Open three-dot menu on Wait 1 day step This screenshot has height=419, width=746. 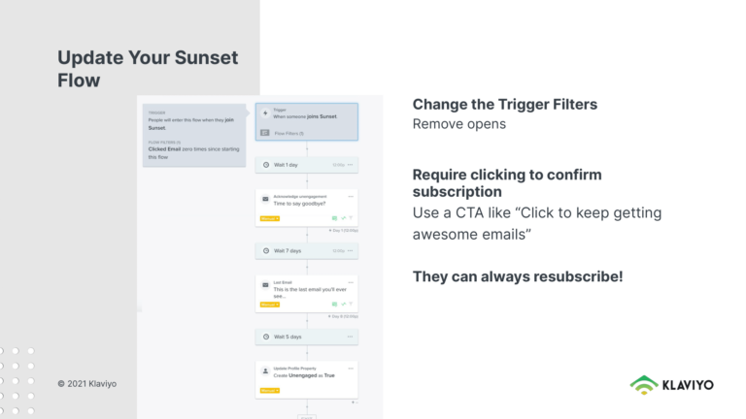pos(350,165)
